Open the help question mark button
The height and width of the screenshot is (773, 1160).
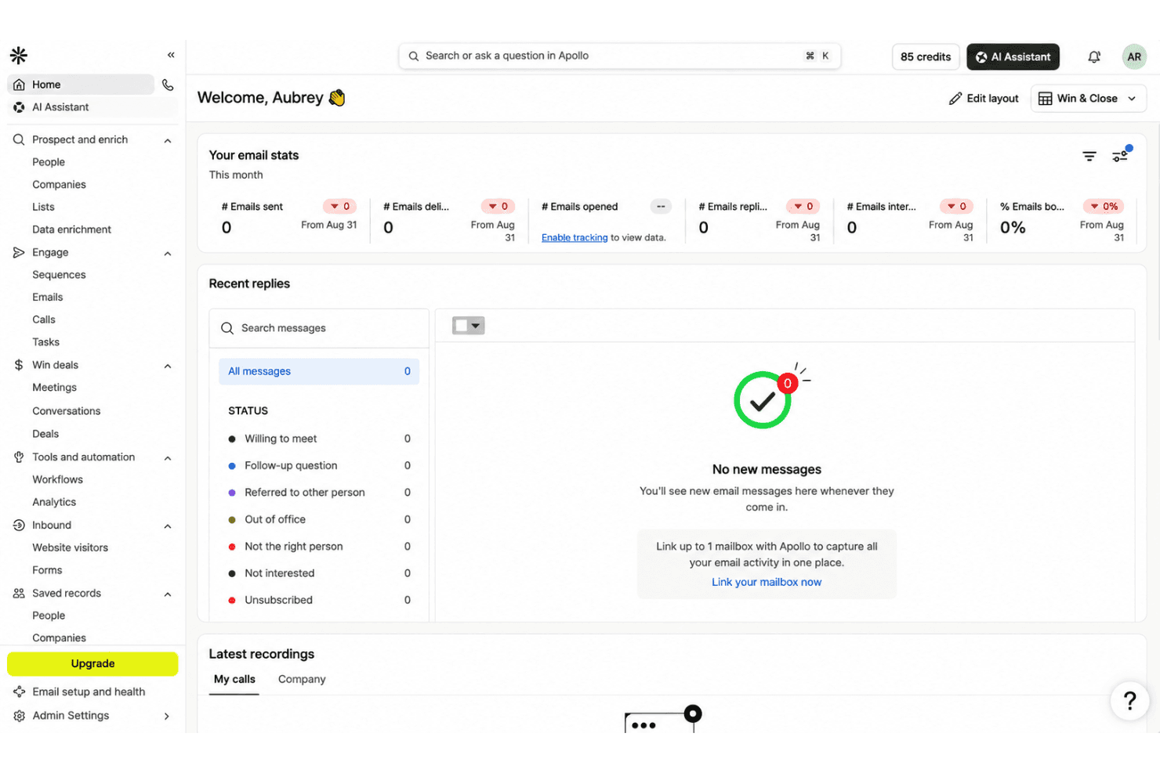pos(1129,700)
